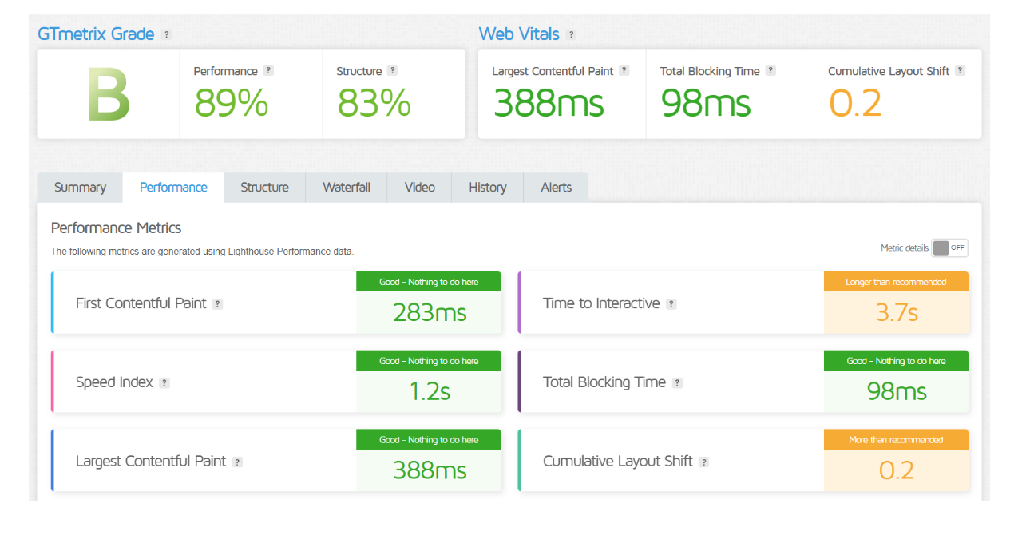The height and width of the screenshot is (535, 1022).
Task: Click the 89% performance score
Action: 232,102
